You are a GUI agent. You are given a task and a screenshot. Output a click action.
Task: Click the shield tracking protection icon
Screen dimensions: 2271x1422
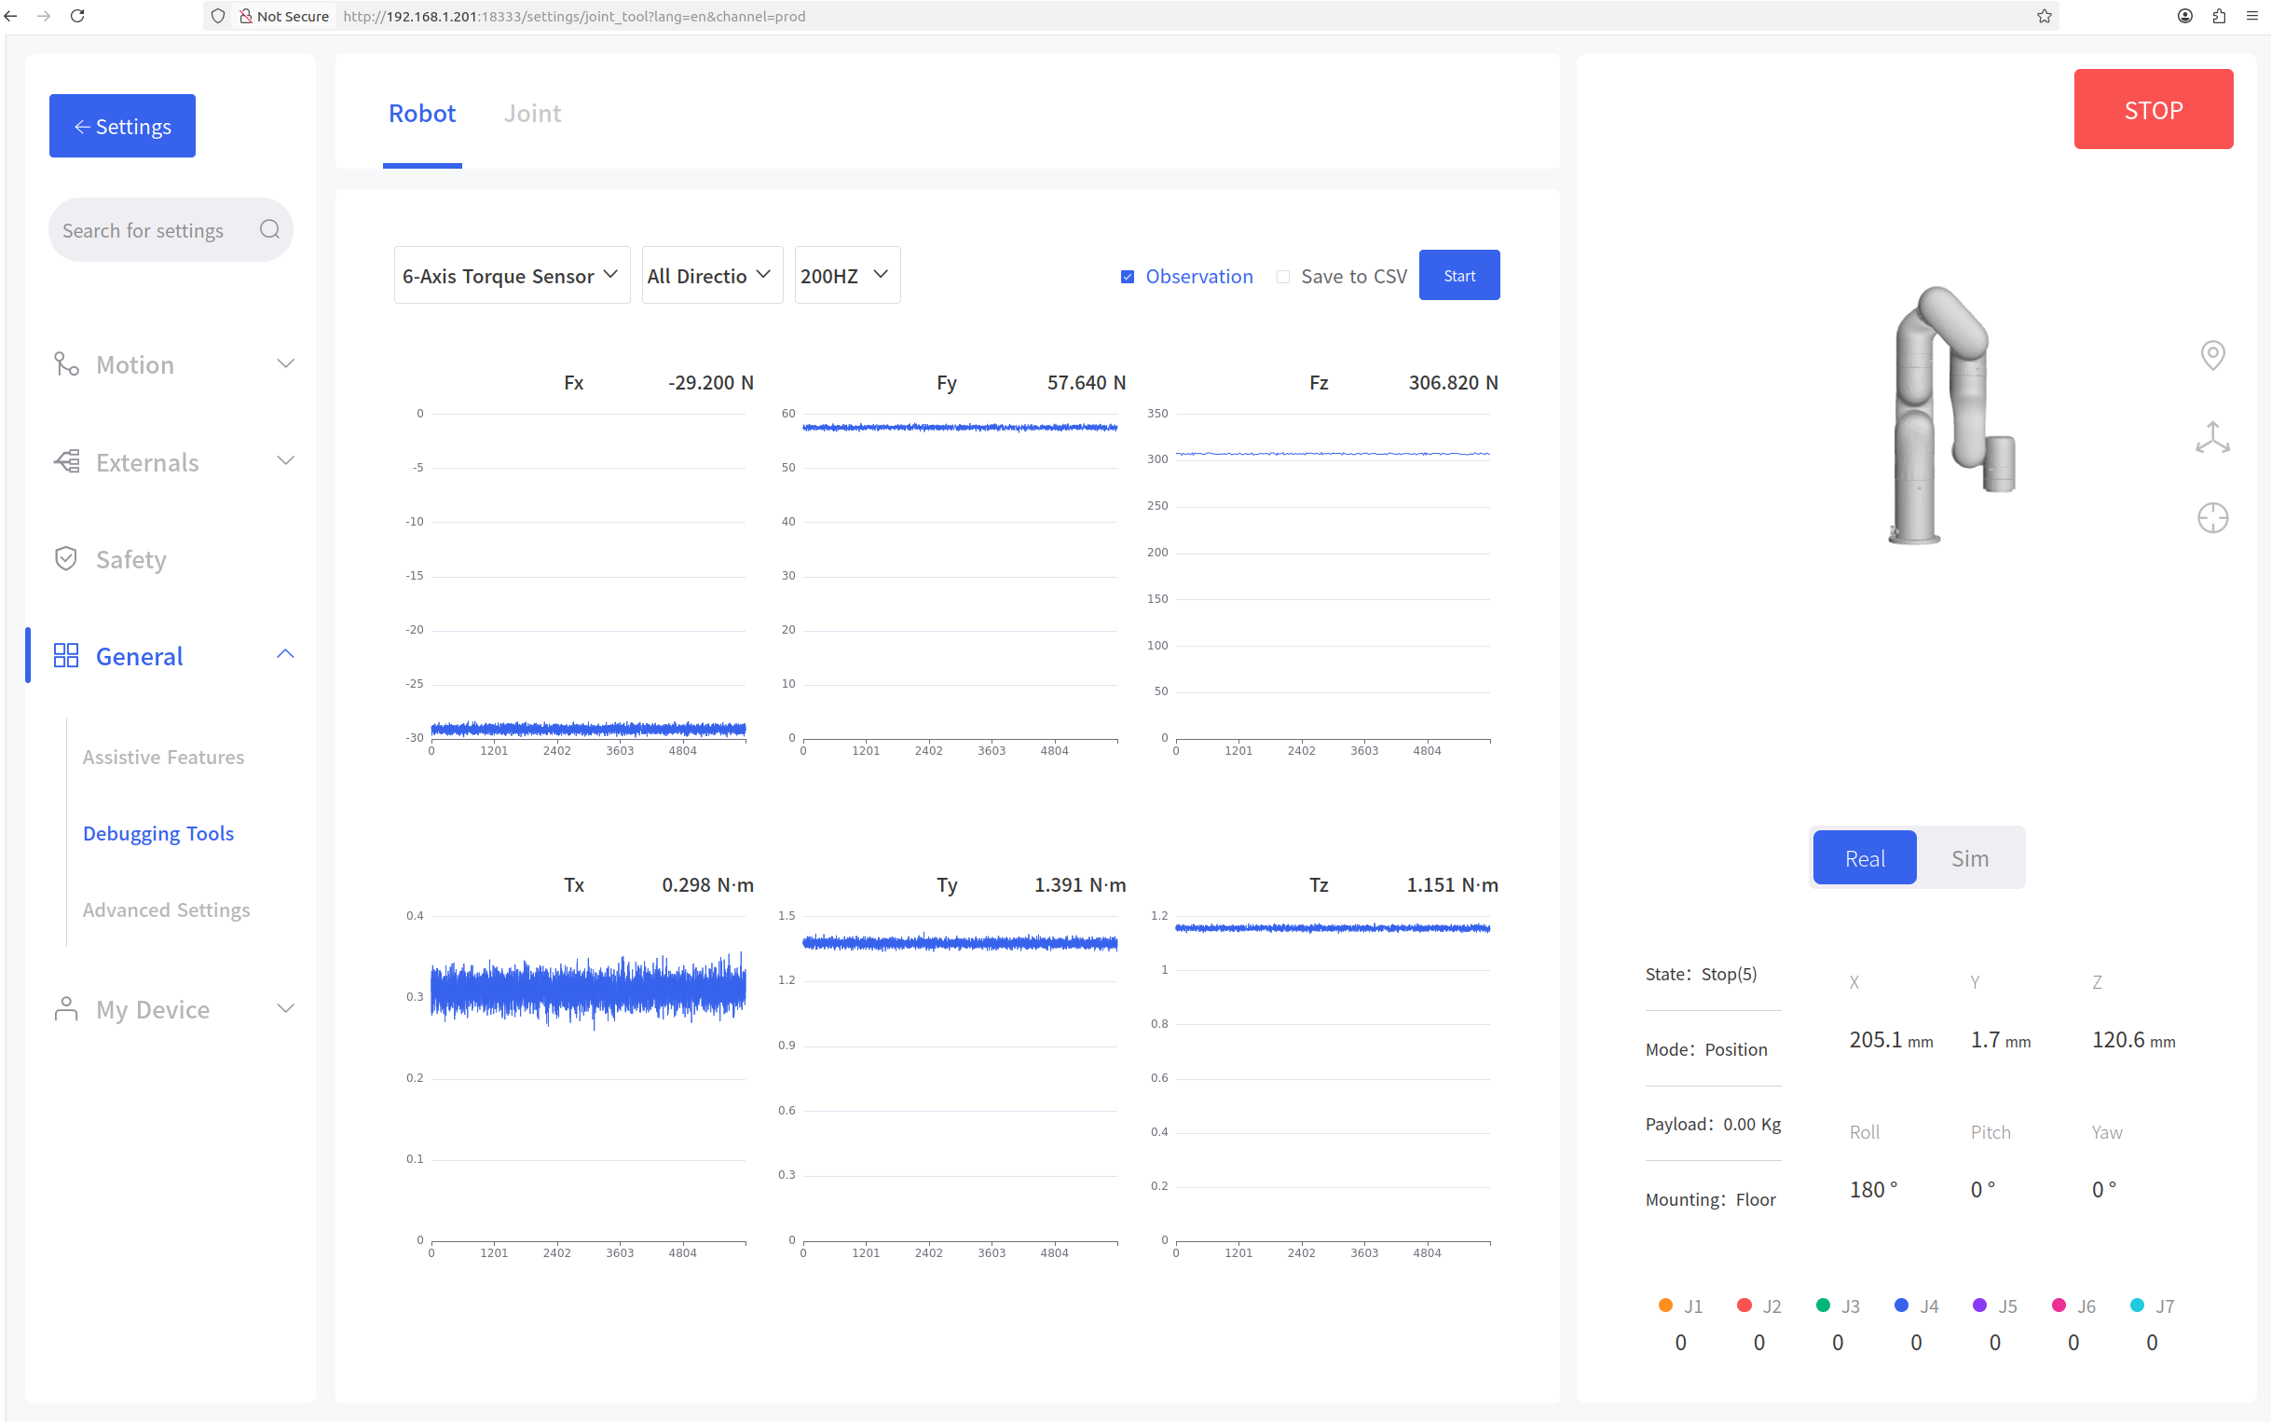pos(218,16)
